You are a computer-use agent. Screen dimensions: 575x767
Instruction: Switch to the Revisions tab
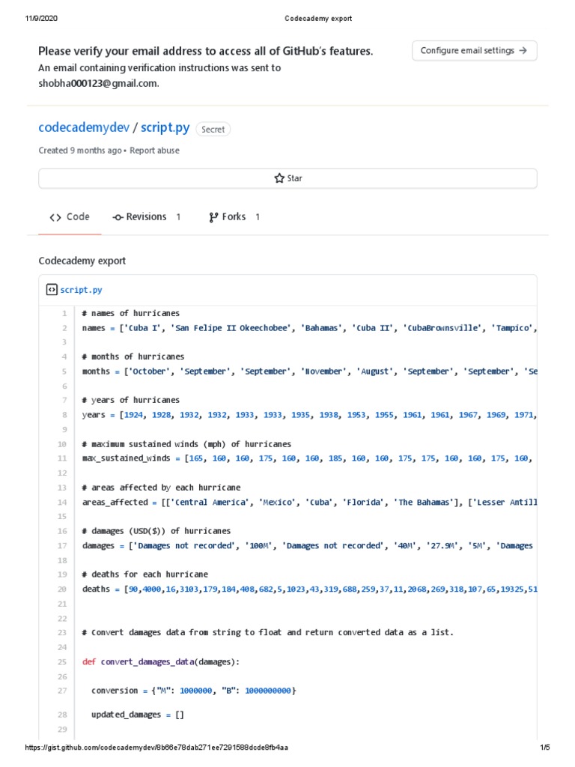coord(147,216)
